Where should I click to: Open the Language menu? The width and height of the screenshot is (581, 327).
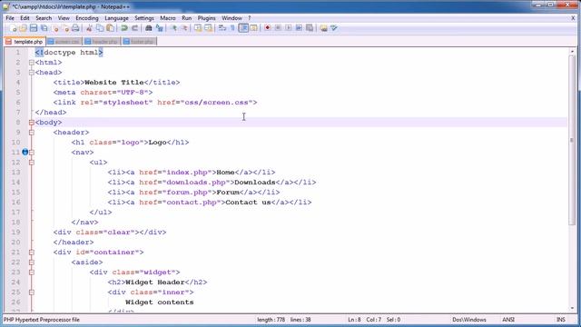[116, 18]
